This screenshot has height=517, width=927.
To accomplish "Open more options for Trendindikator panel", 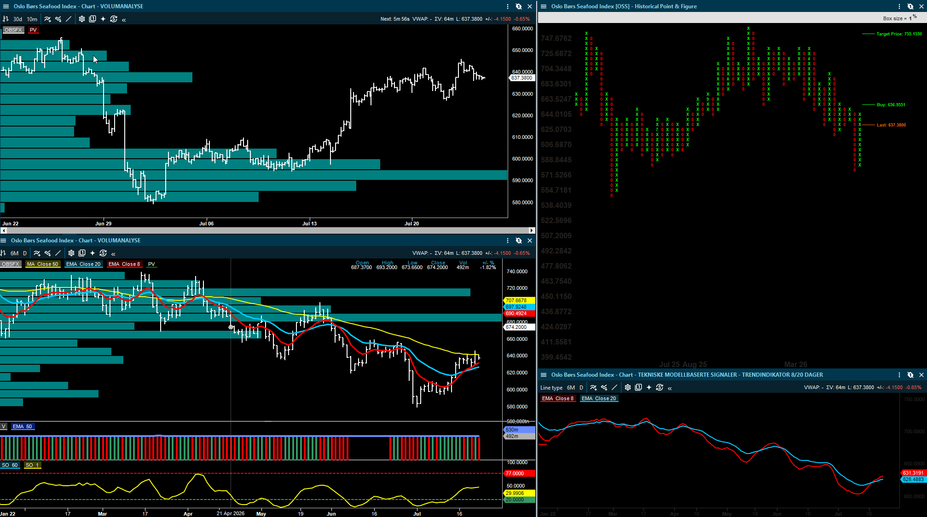I will coord(899,375).
